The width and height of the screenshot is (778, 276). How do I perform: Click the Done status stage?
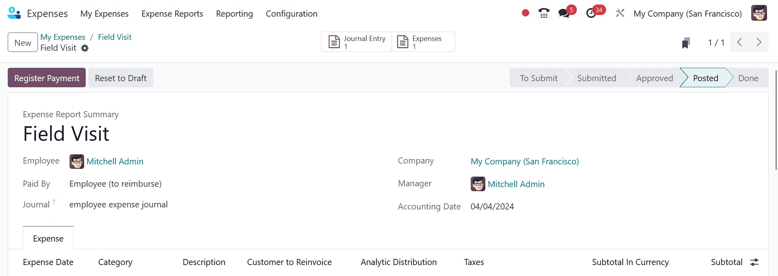748,78
